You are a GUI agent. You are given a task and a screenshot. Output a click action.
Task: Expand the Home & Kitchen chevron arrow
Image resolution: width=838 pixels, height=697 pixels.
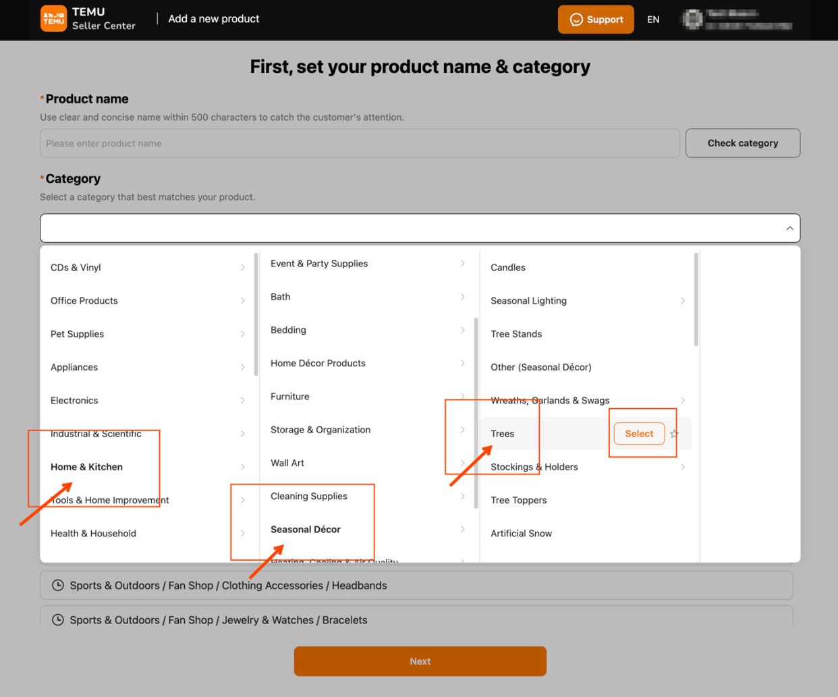point(242,466)
